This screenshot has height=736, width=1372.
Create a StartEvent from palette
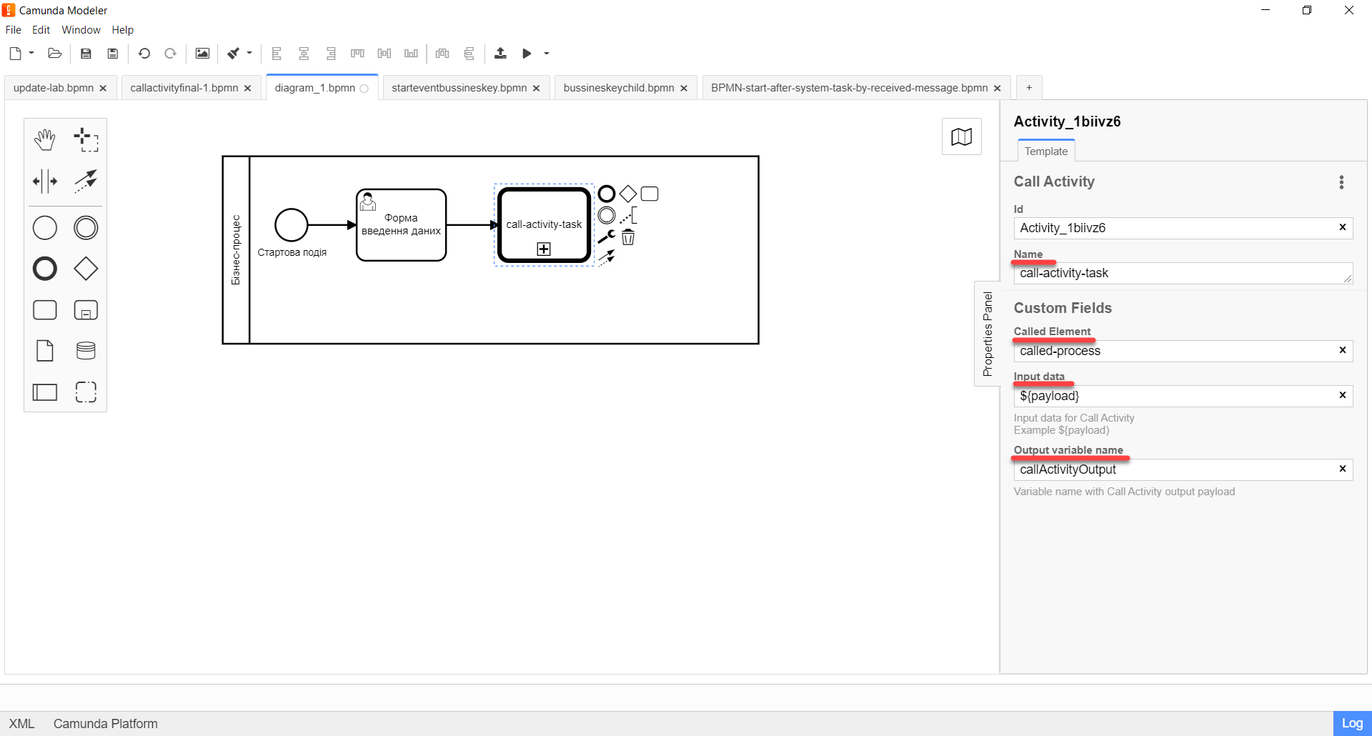click(x=45, y=228)
